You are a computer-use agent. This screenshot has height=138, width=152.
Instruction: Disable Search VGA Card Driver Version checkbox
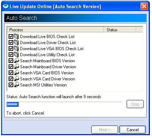pyautogui.click(x=11, y=79)
